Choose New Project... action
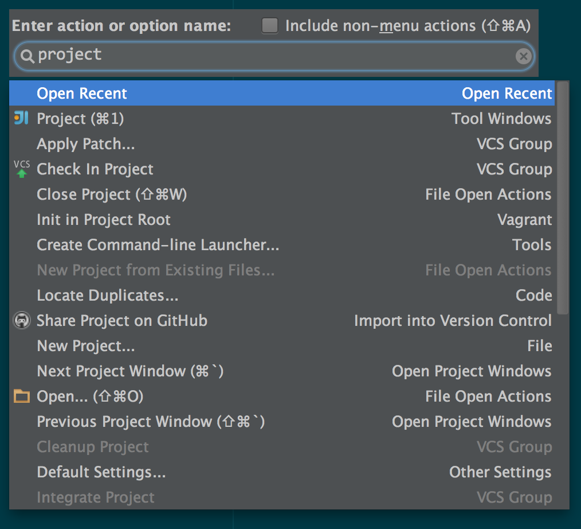Viewport: 581px width, 529px height. tap(282, 345)
